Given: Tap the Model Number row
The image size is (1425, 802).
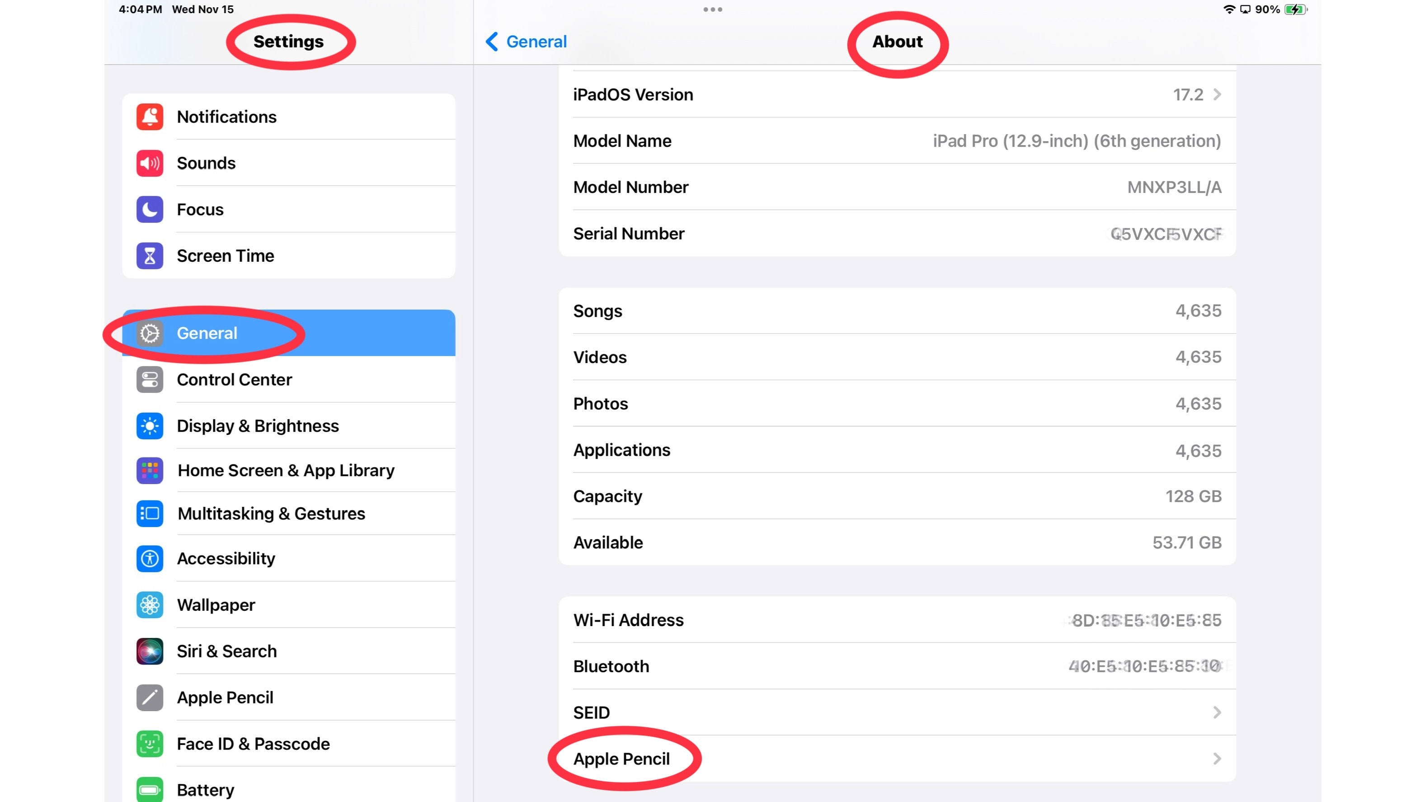Looking at the screenshot, I should click(896, 187).
